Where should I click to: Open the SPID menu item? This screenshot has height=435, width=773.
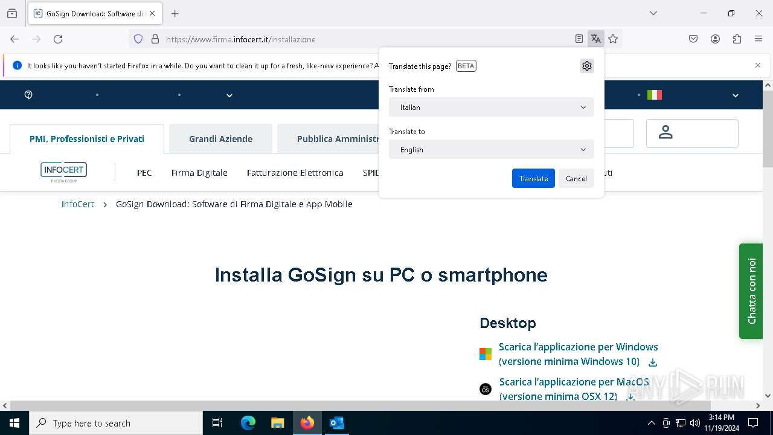pos(371,172)
